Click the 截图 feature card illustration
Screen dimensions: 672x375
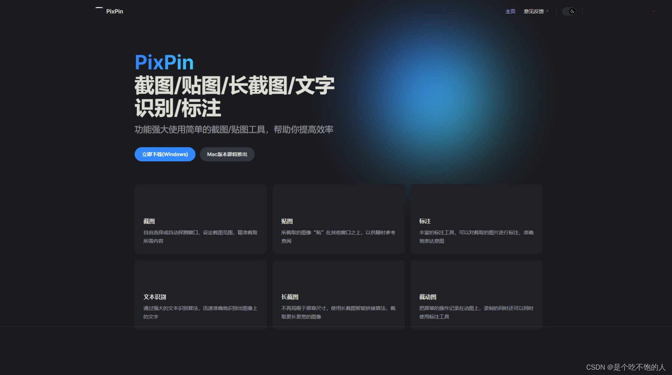point(200,199)
